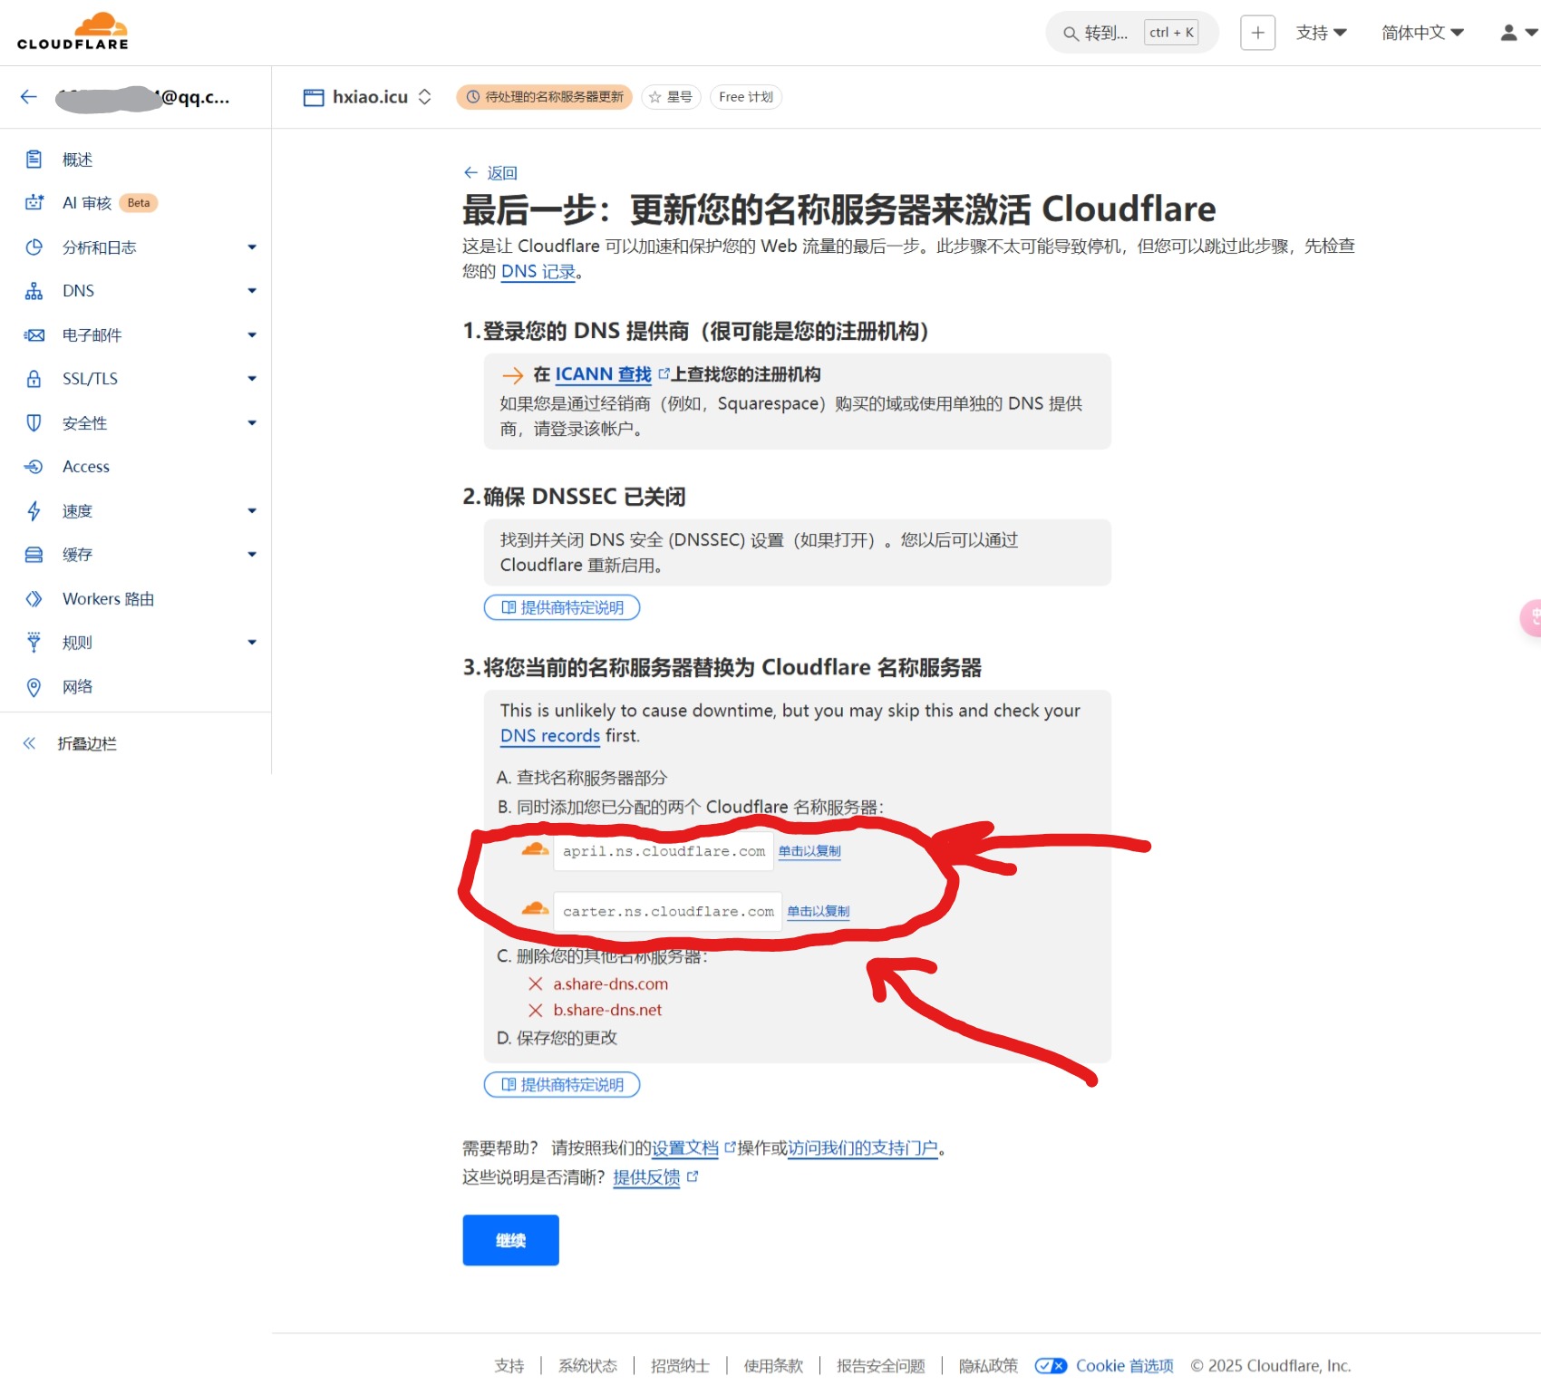
Task: Click the DNS network icon in sidebar
Action: (x=34, y=291)
